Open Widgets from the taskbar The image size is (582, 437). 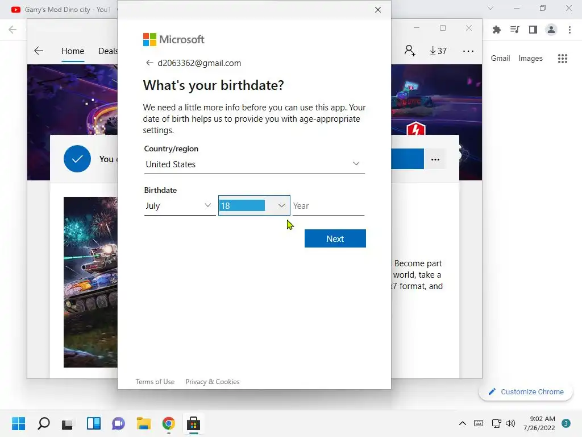[94, 423]
